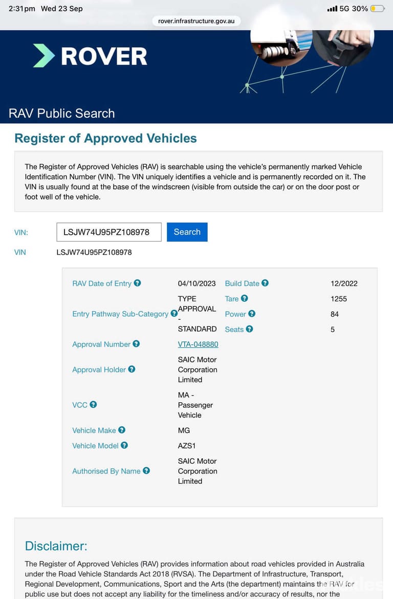The image size is (393, 599).
Task: Open help icon beside Tare
Action: (245, 298)
